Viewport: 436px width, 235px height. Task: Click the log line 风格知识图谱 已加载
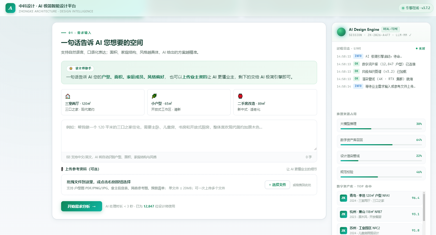(x=381, y=72)
